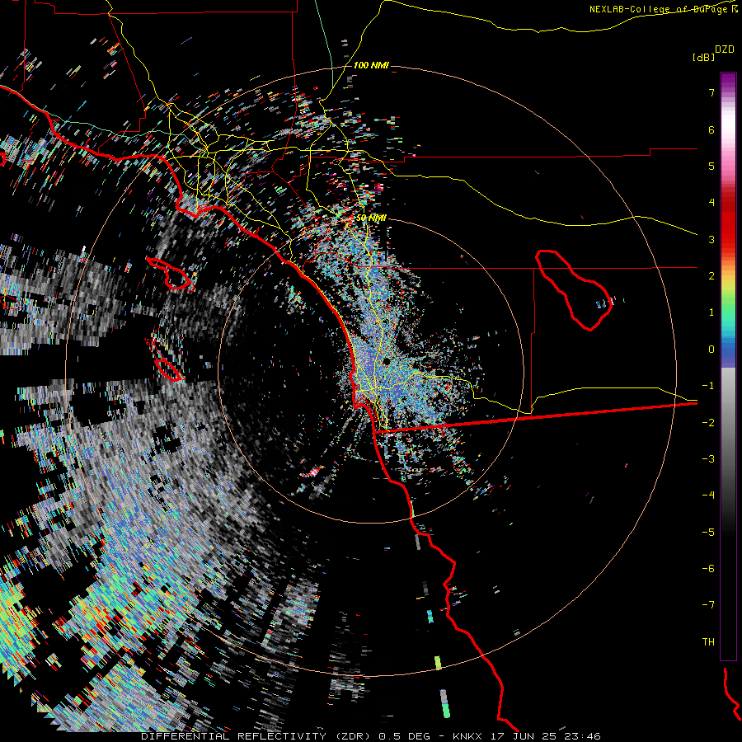Click the 2 value on the color scale
Screen dimensions: 742x742
tap(711, 276)
